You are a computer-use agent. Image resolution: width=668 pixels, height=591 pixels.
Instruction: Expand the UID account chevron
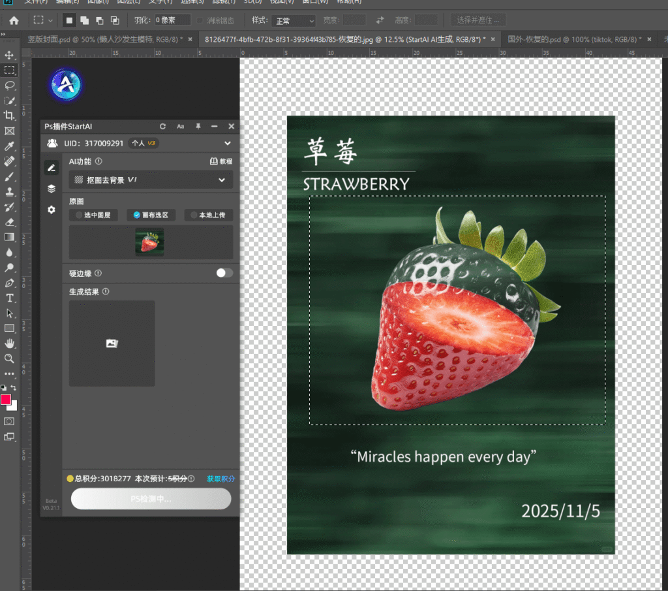[227, 143]
